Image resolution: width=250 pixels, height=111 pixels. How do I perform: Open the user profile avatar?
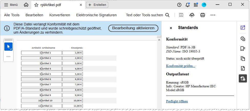204,5
